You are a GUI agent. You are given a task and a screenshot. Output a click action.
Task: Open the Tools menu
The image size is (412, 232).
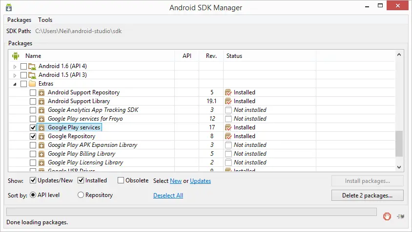pyautogui.click(x=45, y=20)
